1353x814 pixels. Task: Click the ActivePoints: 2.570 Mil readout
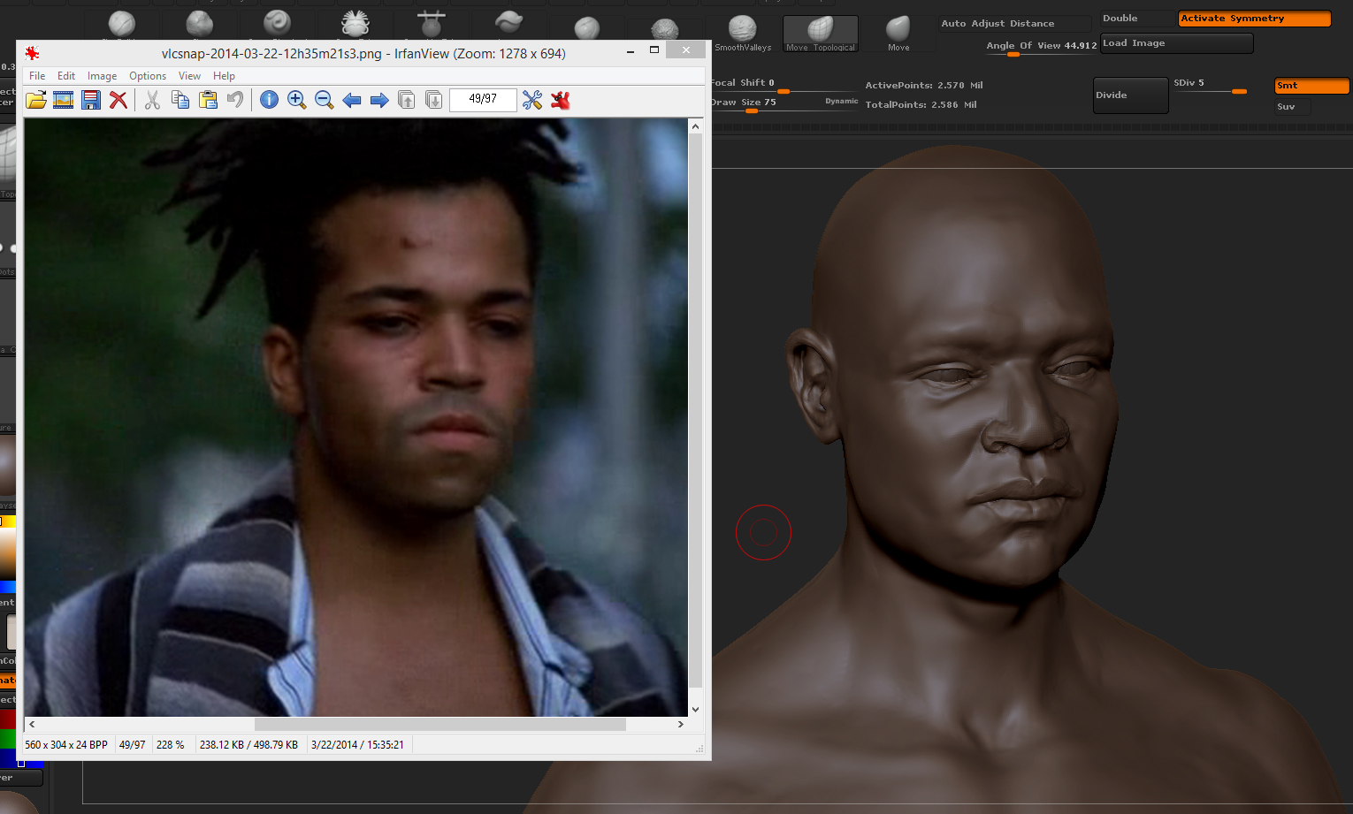pos(924,86)
